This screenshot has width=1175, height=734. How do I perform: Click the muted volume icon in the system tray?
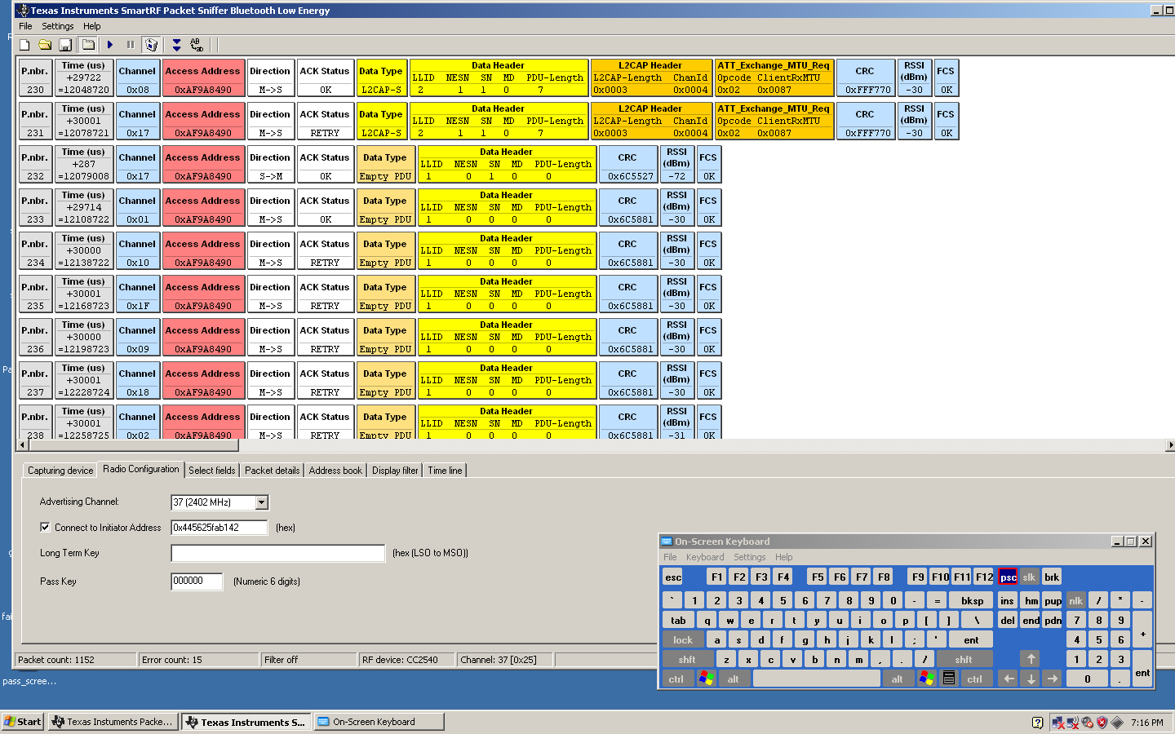(1088, 723)
